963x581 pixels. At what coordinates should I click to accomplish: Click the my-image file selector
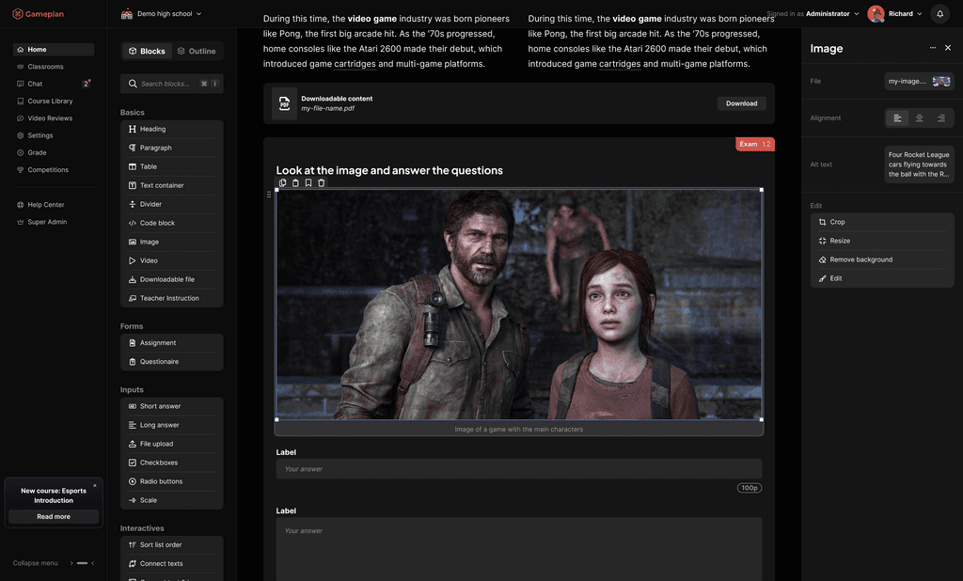919,81
